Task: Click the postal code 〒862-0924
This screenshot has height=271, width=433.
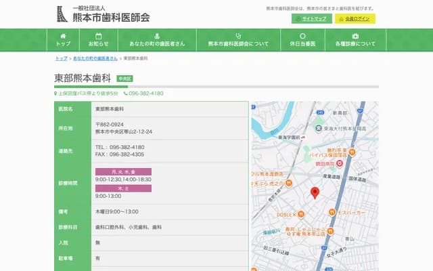Action: 110,125
